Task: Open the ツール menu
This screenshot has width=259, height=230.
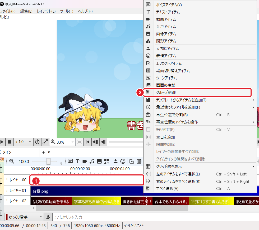Action: tap(67, 11)
